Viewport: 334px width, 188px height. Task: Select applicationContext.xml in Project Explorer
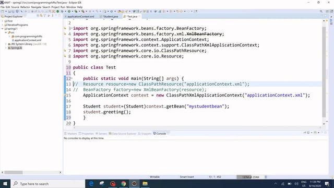click(28, 40)
